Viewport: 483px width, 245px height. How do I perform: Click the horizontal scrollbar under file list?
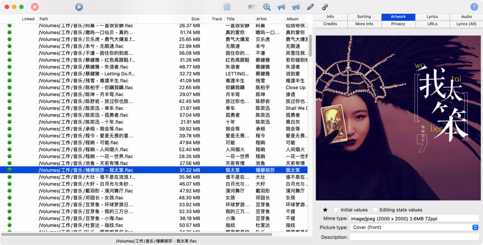click(137, 234)
